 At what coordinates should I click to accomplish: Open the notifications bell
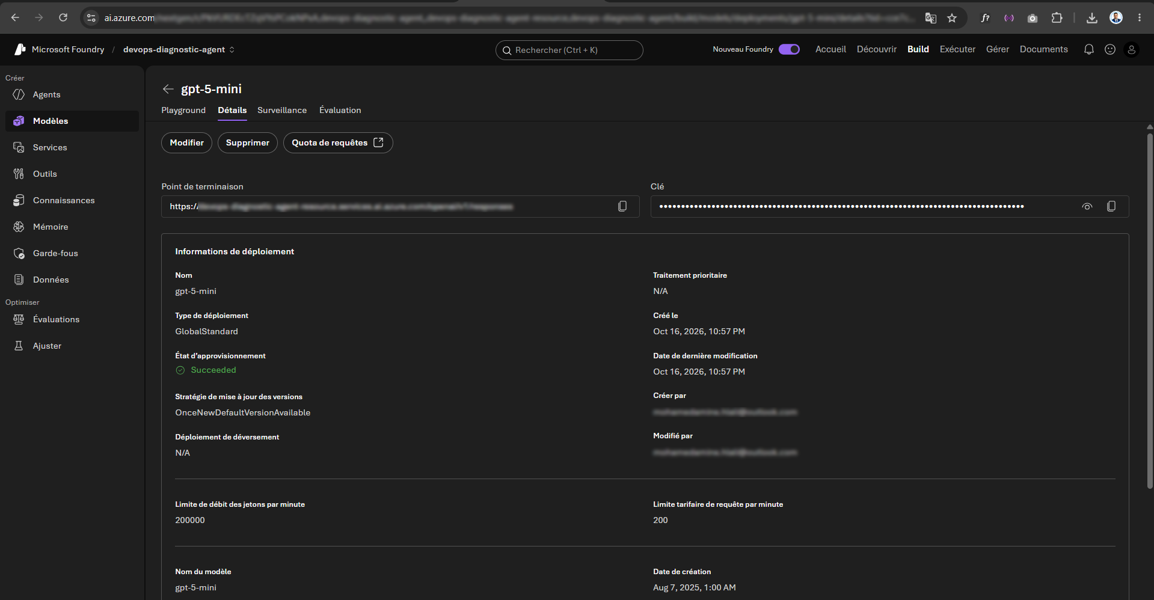(1088, 49)
